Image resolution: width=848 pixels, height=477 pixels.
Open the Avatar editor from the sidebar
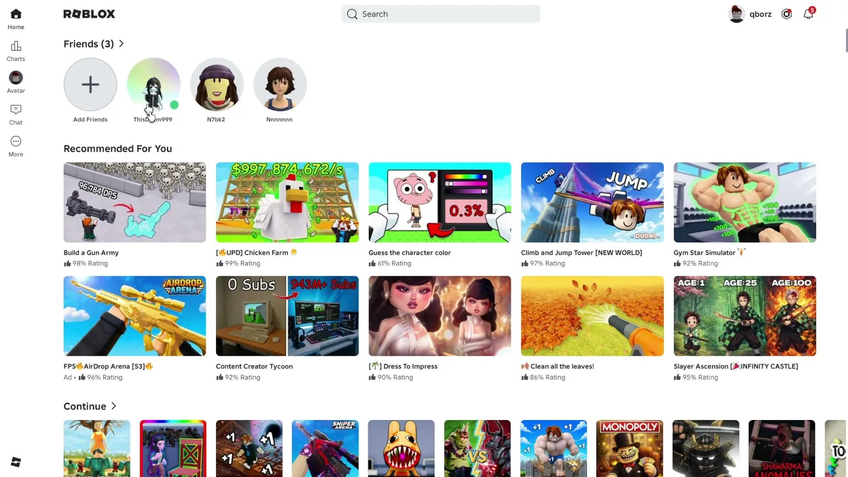click(x=16, y=82)
